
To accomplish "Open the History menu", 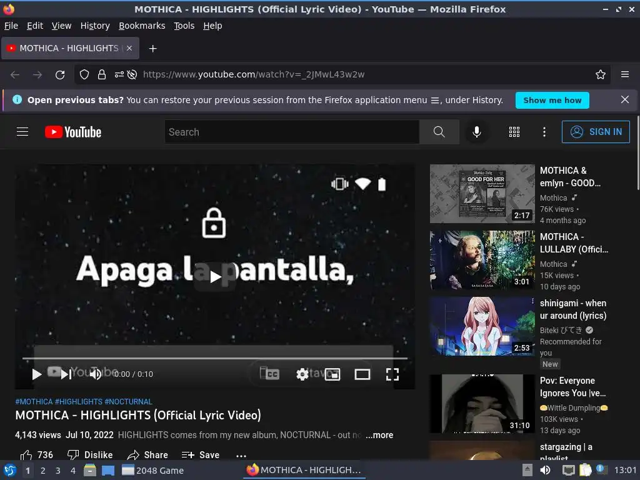I will 95,26.
